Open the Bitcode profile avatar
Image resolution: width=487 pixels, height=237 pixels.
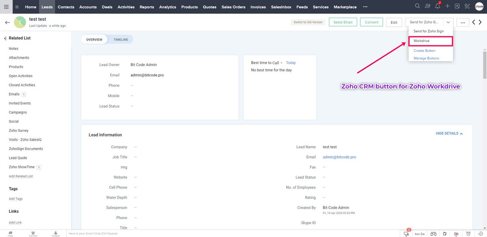(479, 6)
